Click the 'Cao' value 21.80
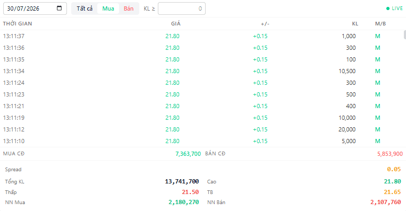Image resolution: width=406 pixels, height=211 pixels. 392,181
